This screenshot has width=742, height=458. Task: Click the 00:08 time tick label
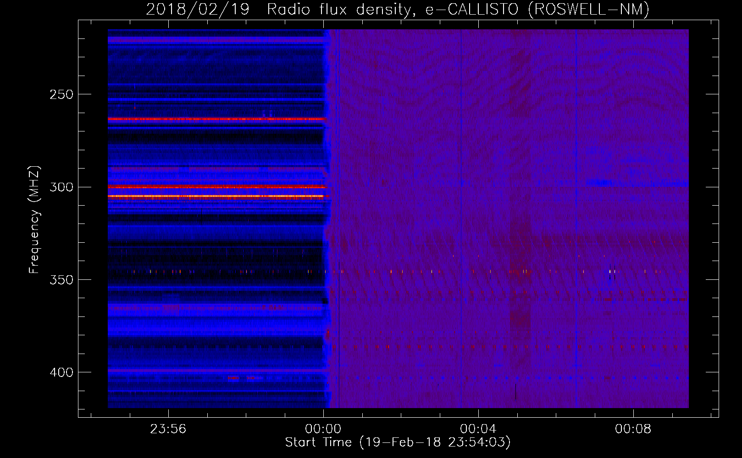pyautogui.click(x=633, y=429)
